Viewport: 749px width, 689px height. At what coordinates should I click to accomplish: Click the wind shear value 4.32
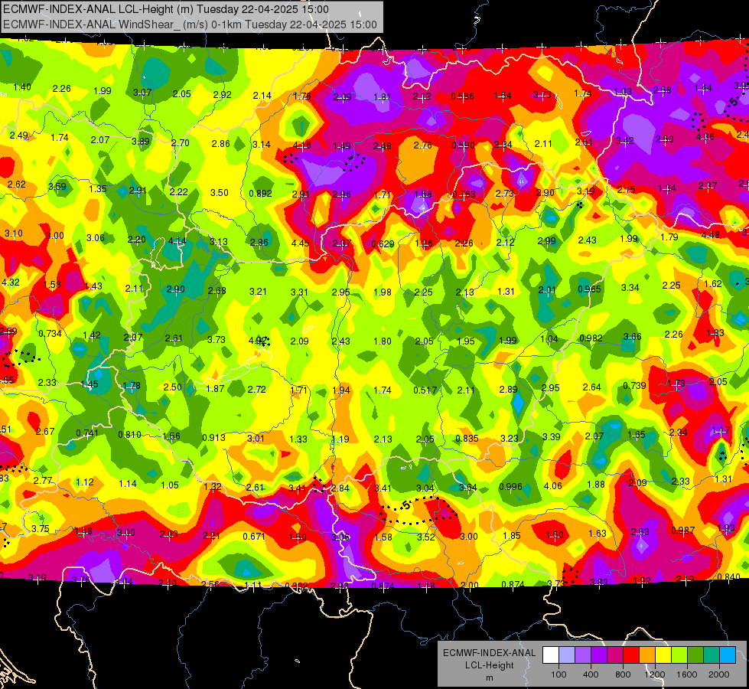click(11, 282)
